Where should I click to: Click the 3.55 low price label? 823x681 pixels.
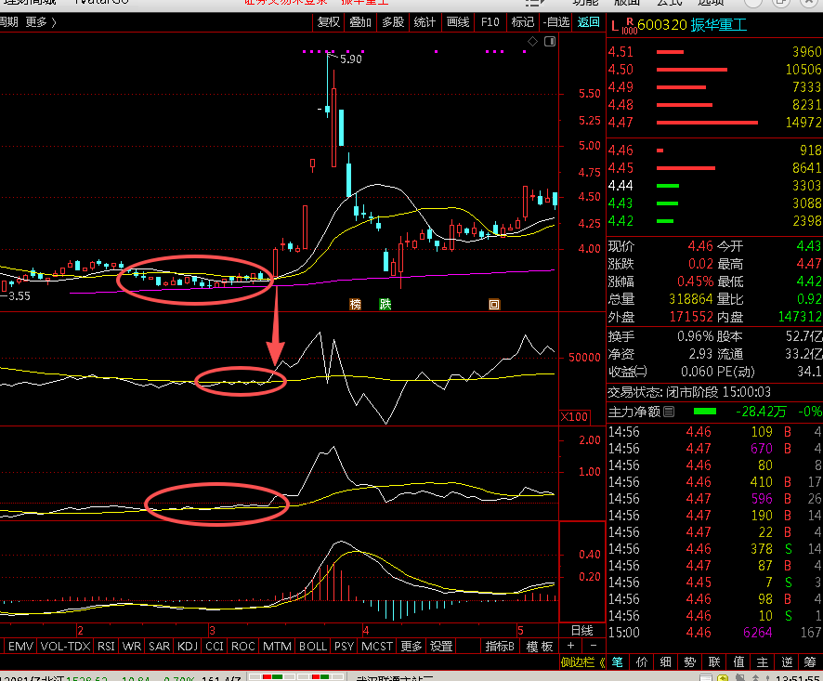(20, 296)
